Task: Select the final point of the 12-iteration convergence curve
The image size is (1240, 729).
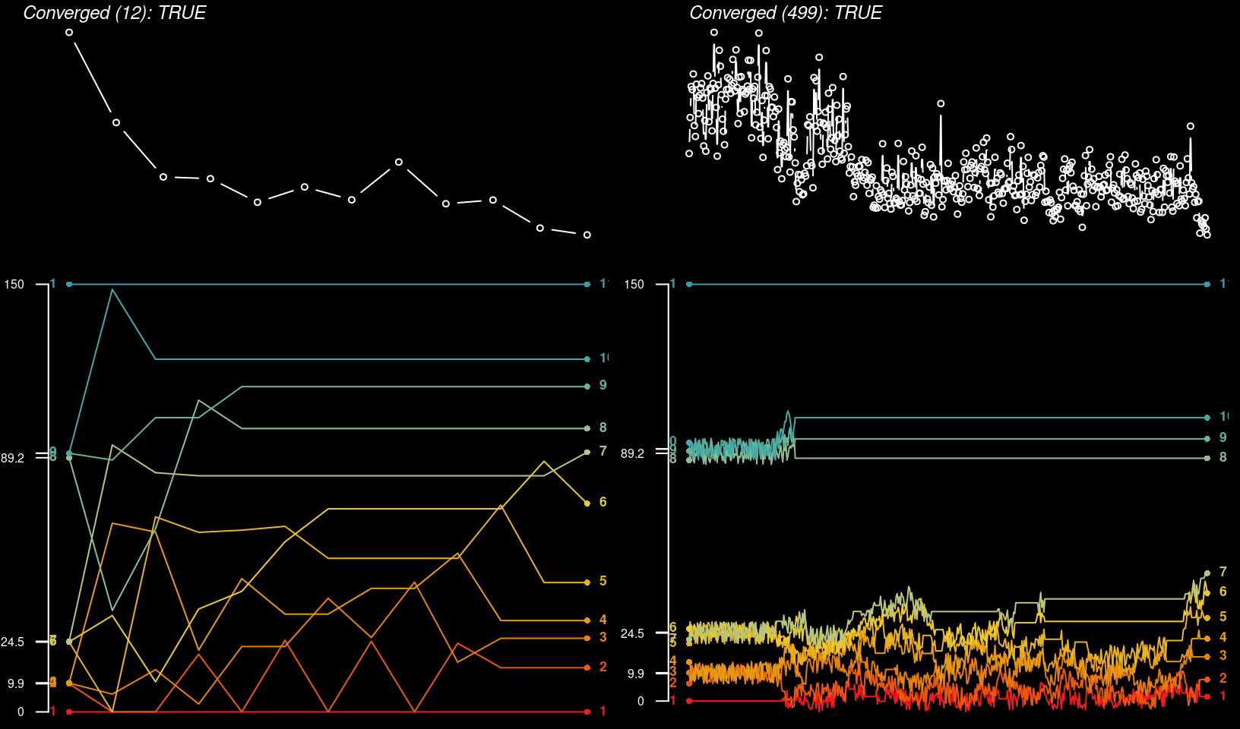Action: click(587, 235)
